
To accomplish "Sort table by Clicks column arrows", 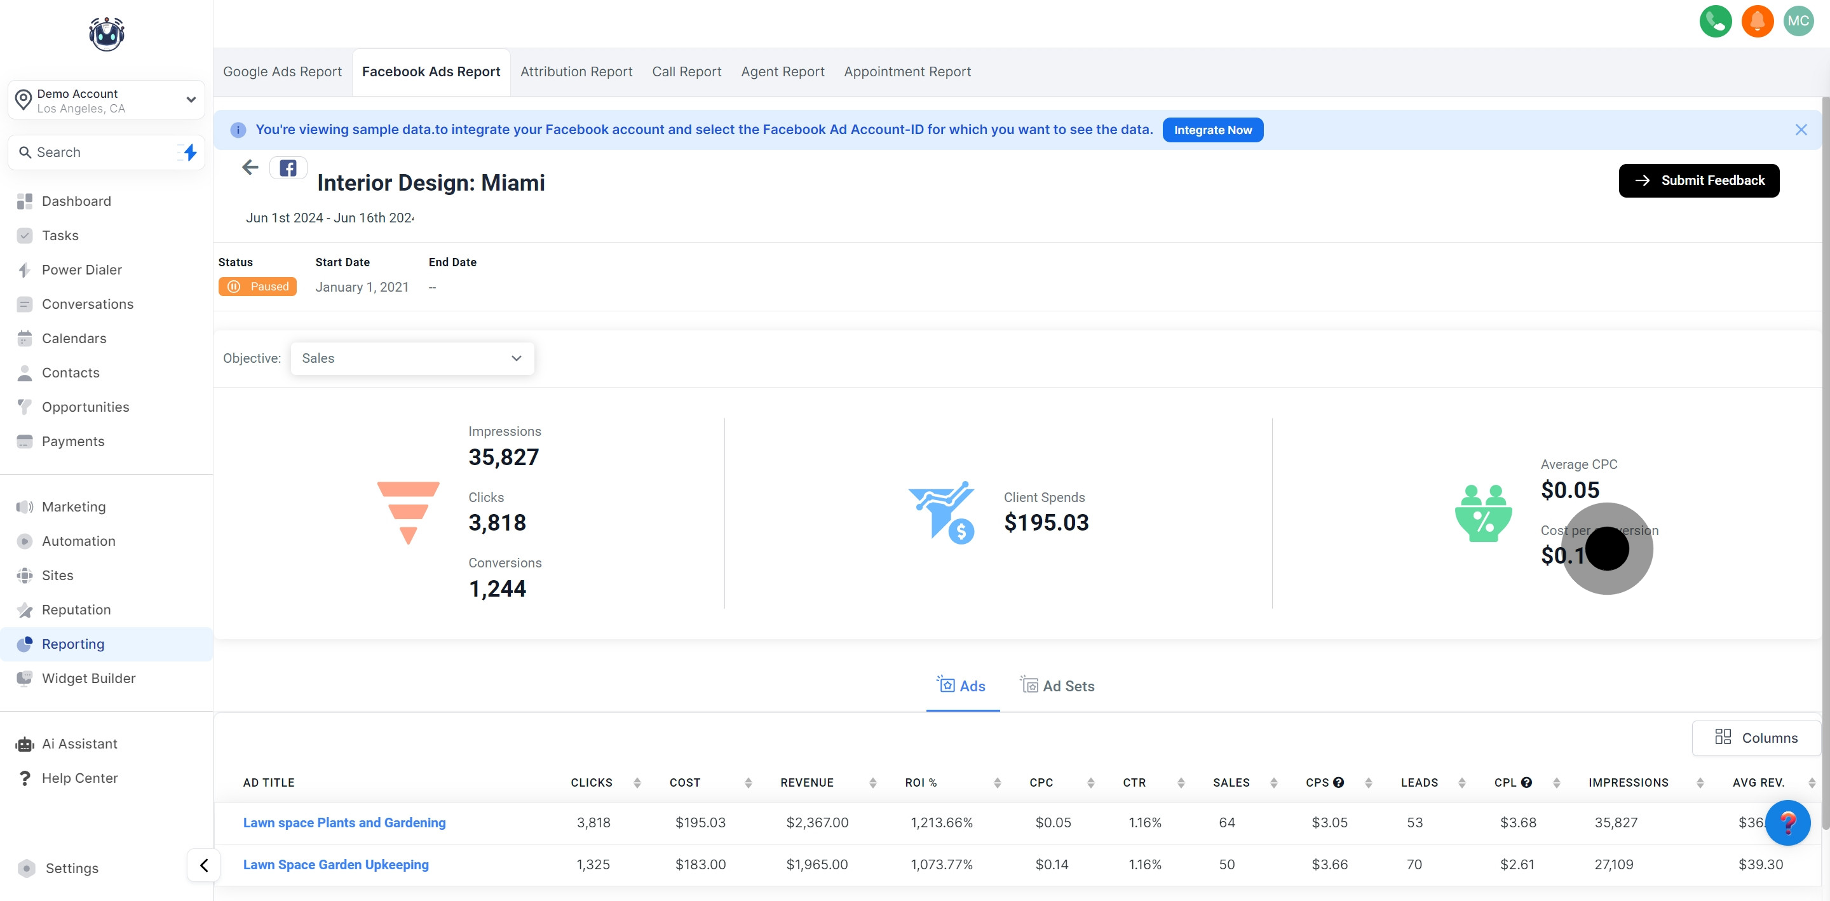I will [637, 782].
